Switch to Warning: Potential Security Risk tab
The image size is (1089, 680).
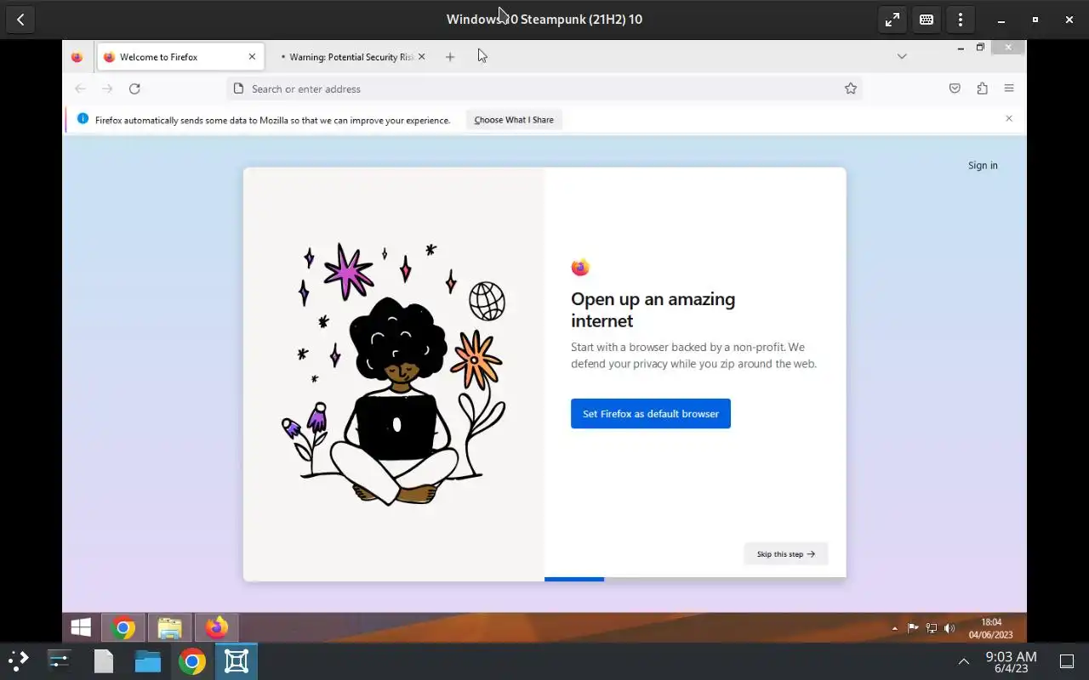click(x=351, y=57)
